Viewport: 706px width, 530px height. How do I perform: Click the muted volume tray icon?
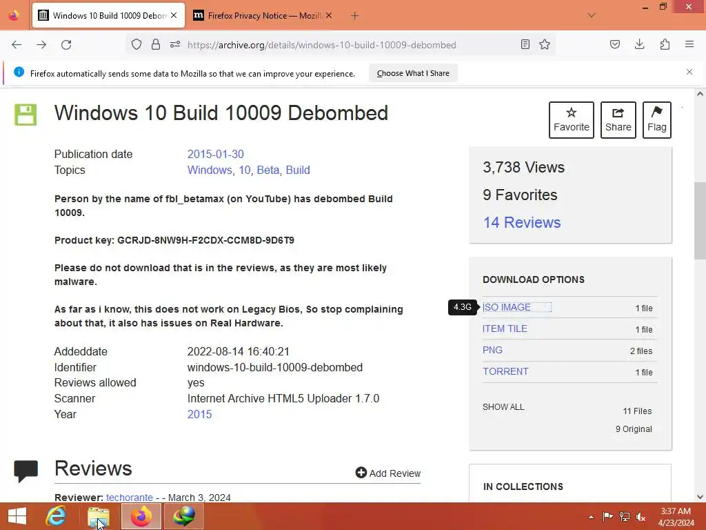(x=641, y=516)
